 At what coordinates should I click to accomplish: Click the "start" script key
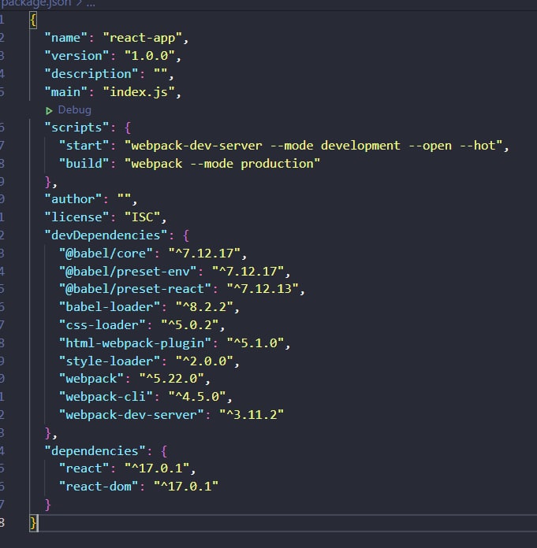coord(84,146)
